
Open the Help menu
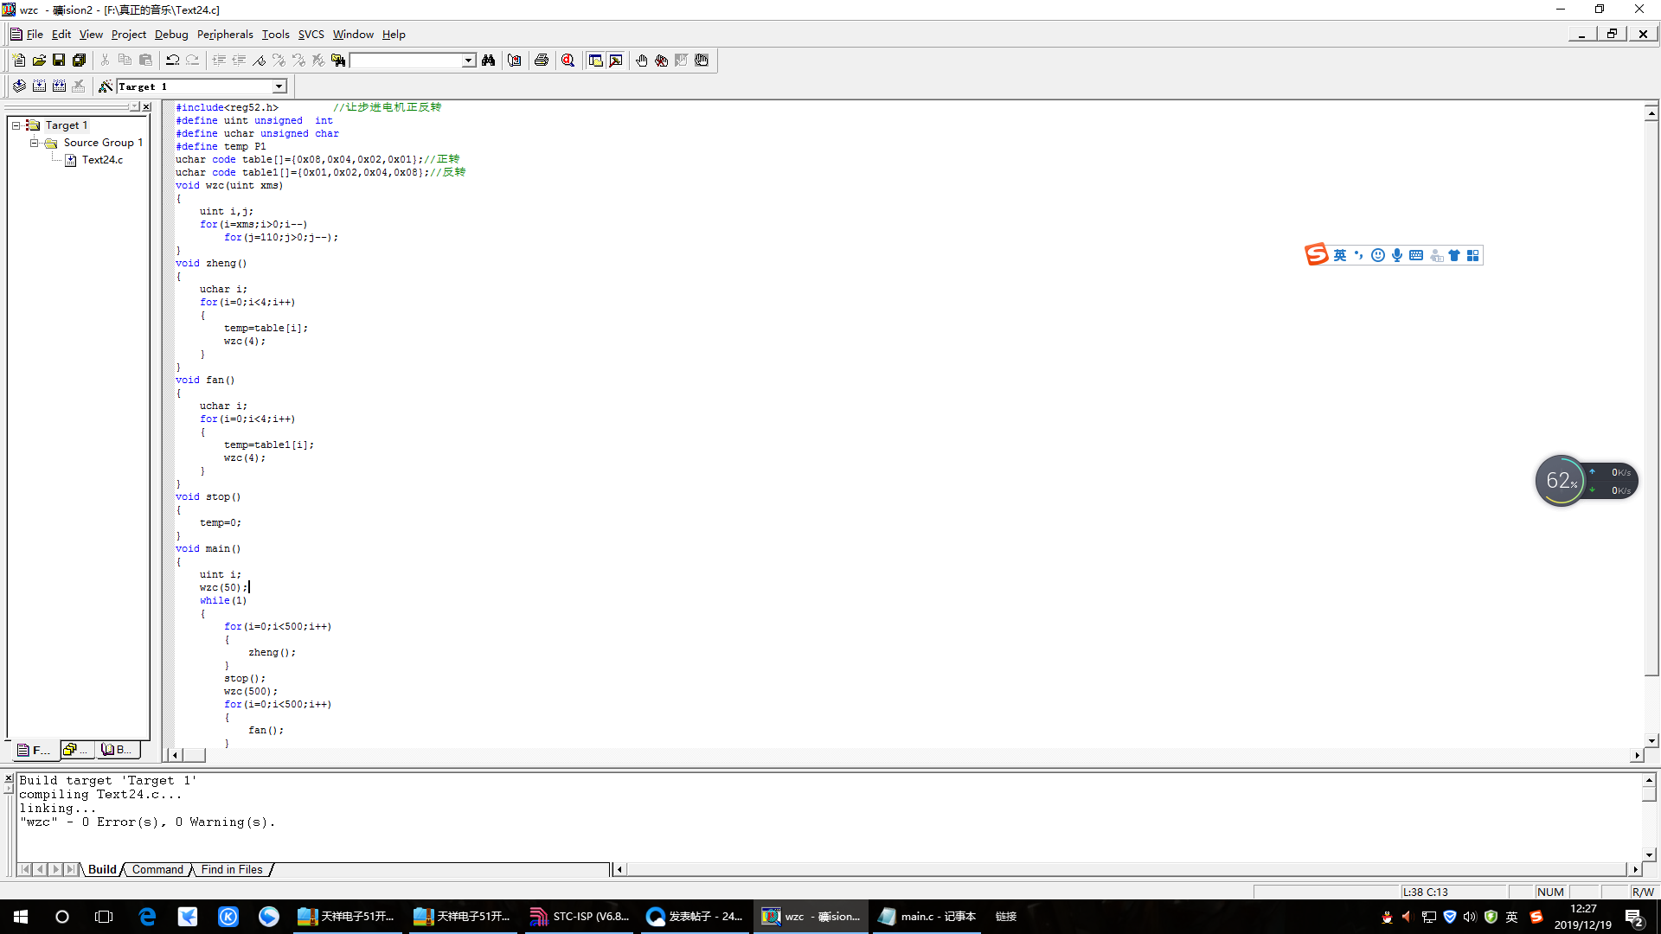click(x=394, y=35)
